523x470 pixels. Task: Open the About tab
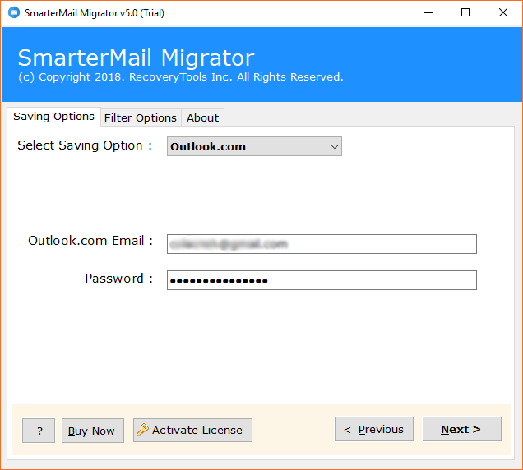point(202,118)
